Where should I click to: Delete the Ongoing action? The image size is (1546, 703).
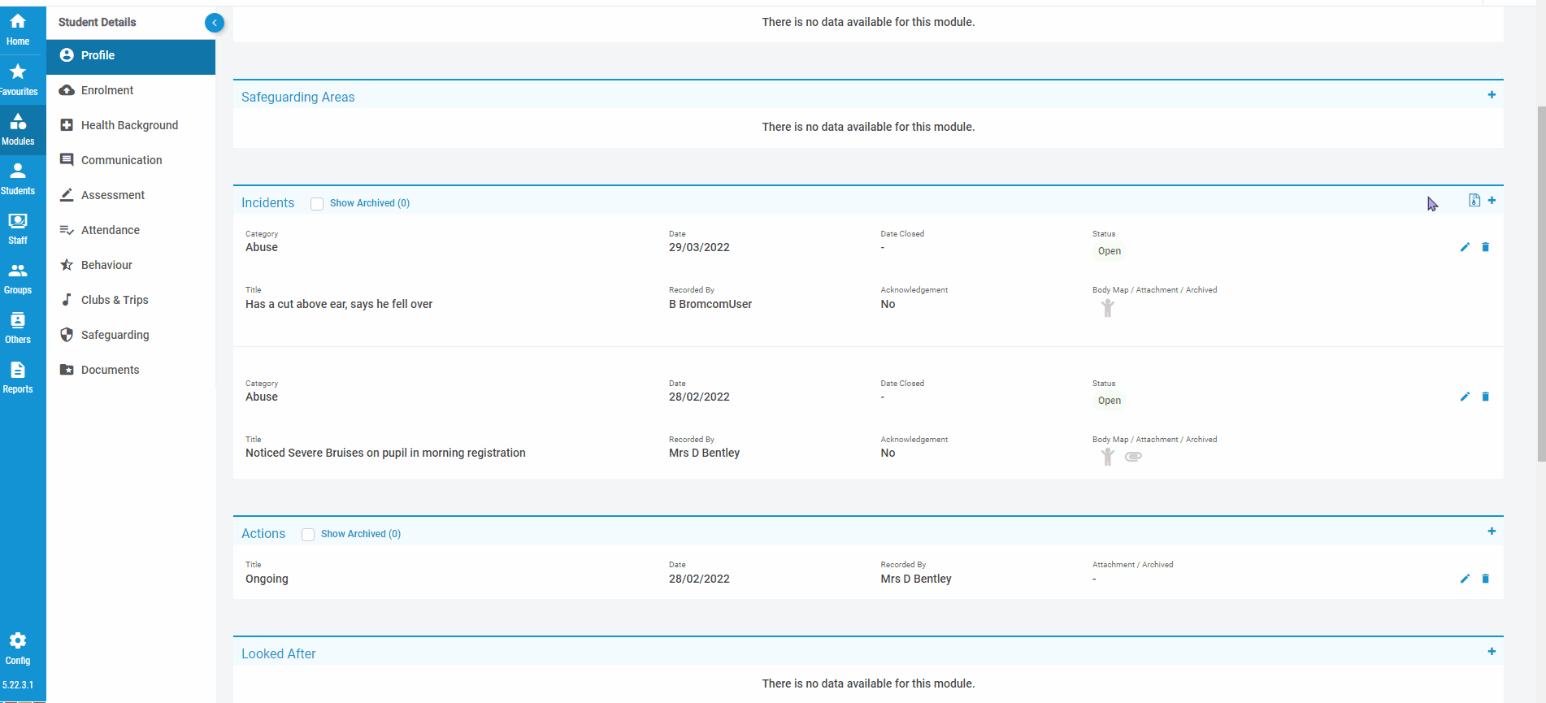pyautogui.click(x=1485, y=579)
